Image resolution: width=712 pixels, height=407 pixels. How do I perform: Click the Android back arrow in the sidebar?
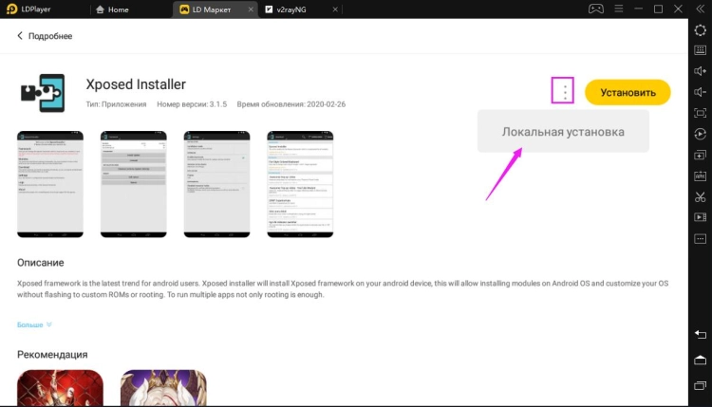701,335
